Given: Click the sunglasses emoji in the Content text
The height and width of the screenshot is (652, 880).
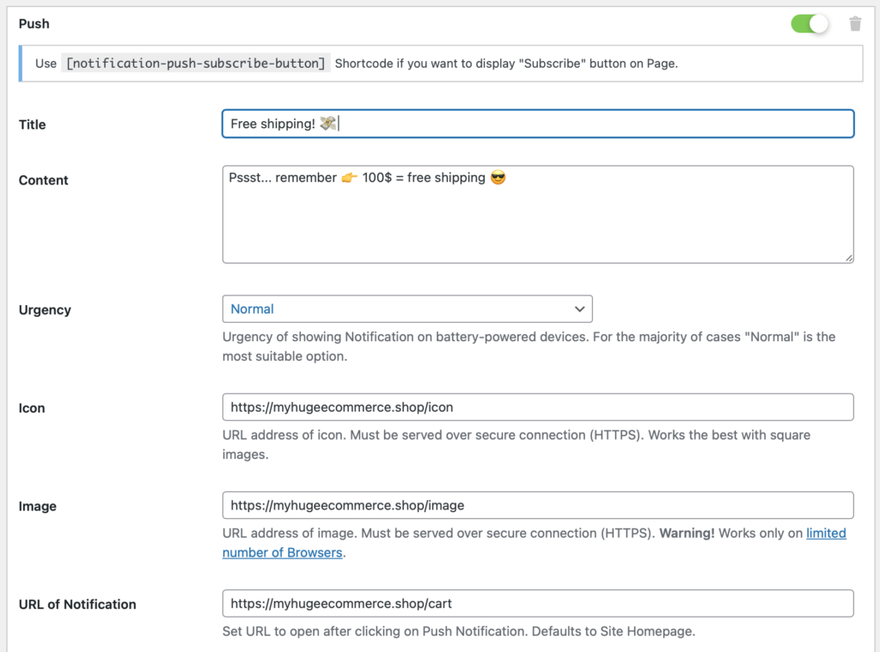Looking at the screenshot, I should pos(500,178).
